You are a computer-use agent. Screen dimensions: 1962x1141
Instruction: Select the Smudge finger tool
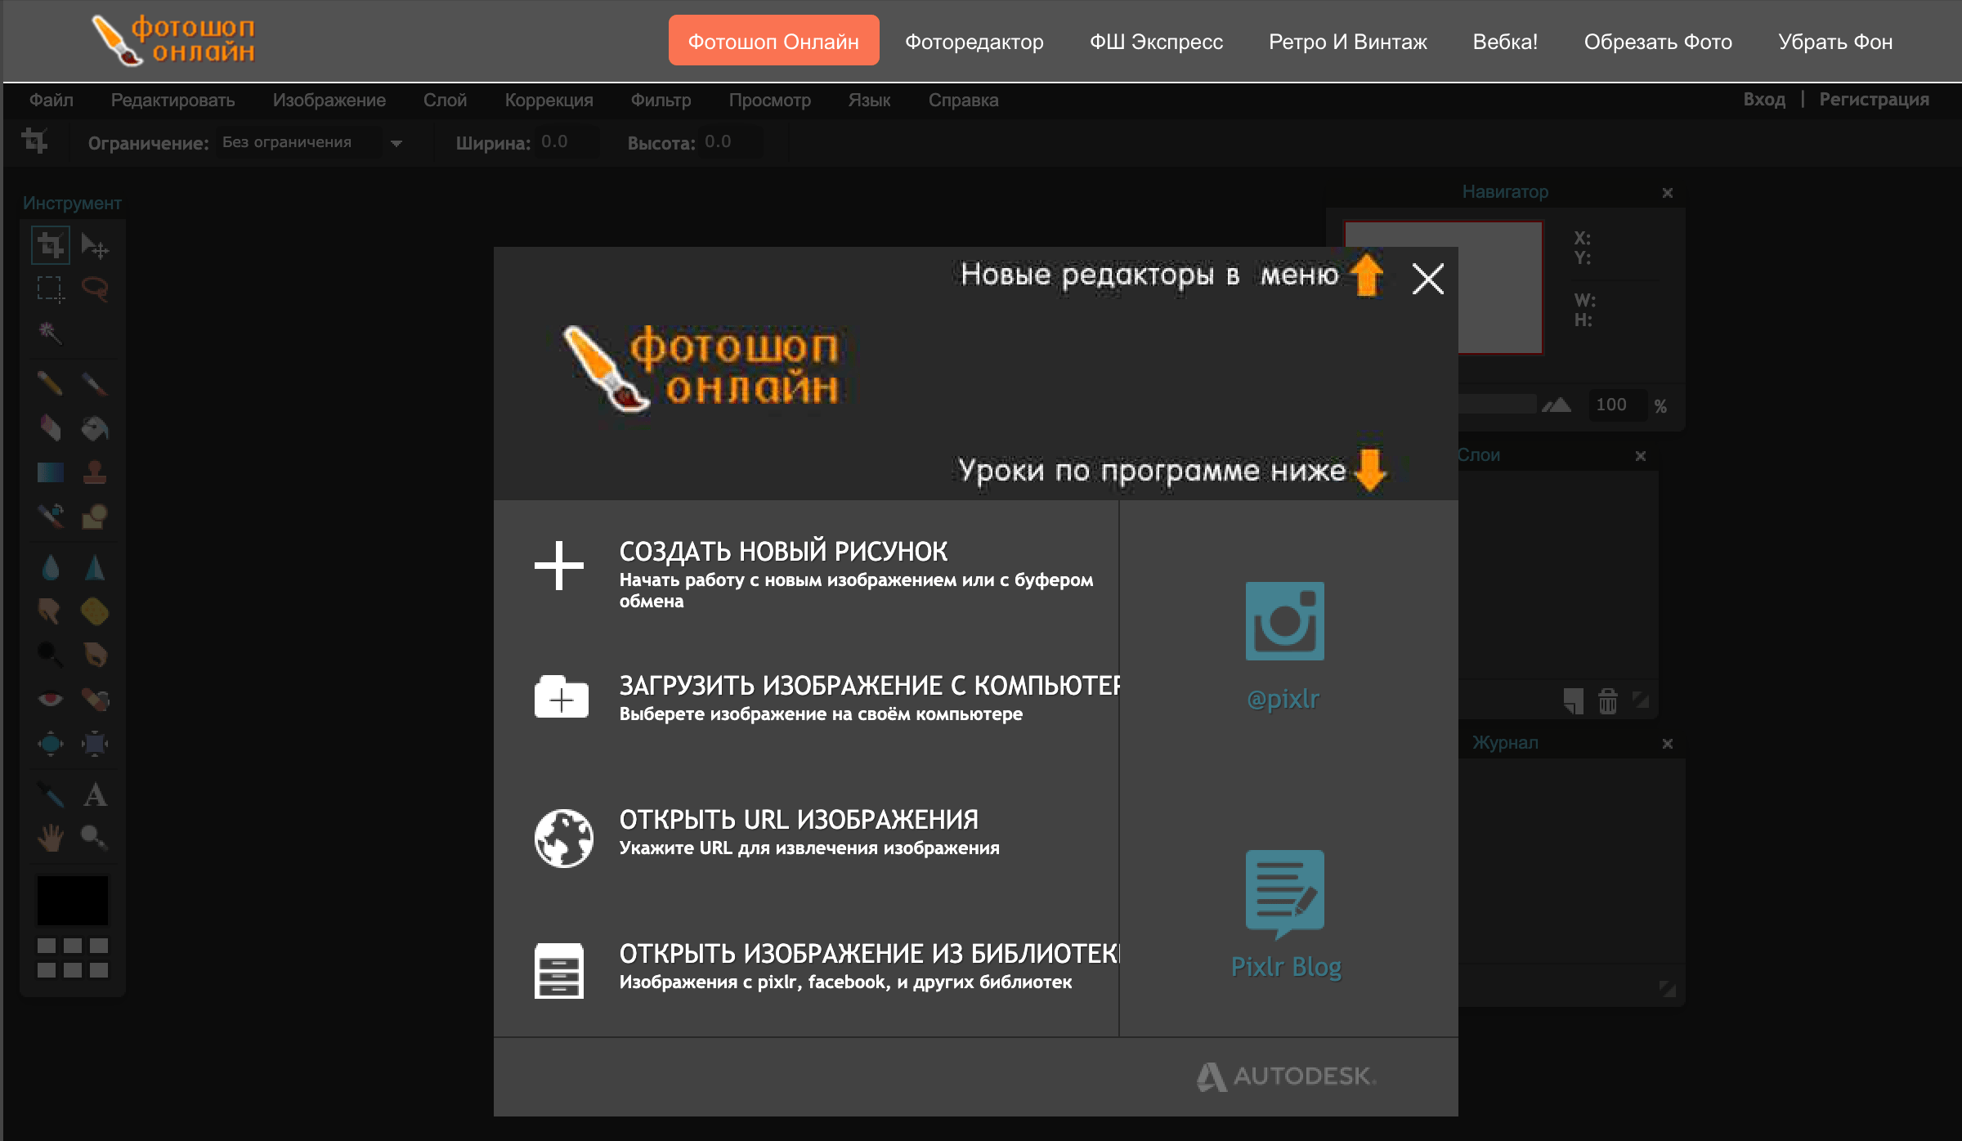51,611
